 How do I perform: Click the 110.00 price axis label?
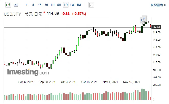(157, 62)
